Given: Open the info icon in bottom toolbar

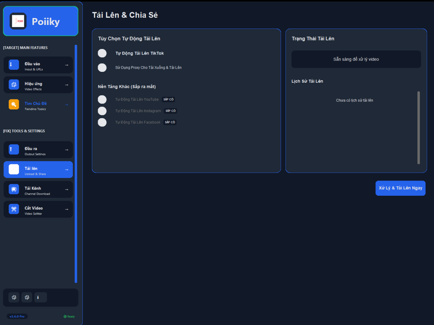Looking at the screenshot, I should click(x=41, y=298).
